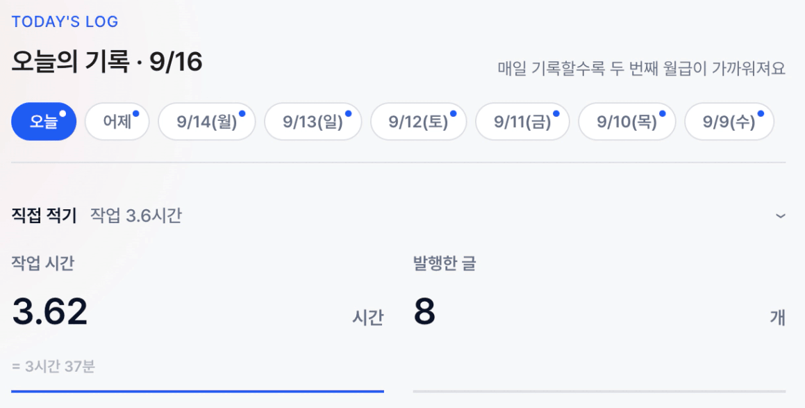Screen dimensions: 805x408
Task: Collapse the 직접 적기 section chevron
Action: click(781, 216)
